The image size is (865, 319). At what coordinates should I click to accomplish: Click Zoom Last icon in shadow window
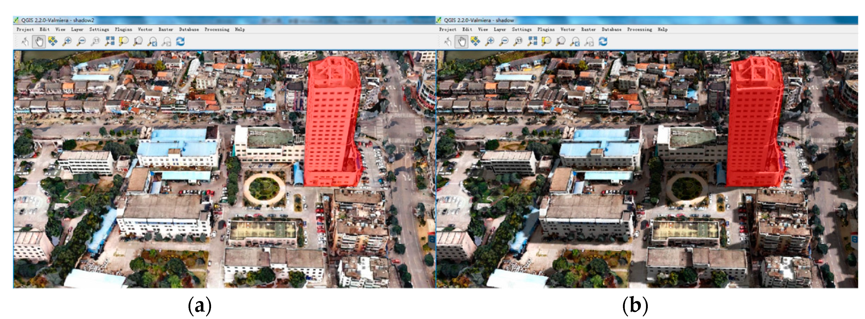(575, 42)
